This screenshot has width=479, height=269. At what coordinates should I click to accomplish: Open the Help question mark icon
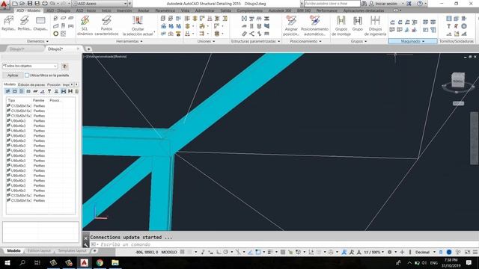(420, 4)
